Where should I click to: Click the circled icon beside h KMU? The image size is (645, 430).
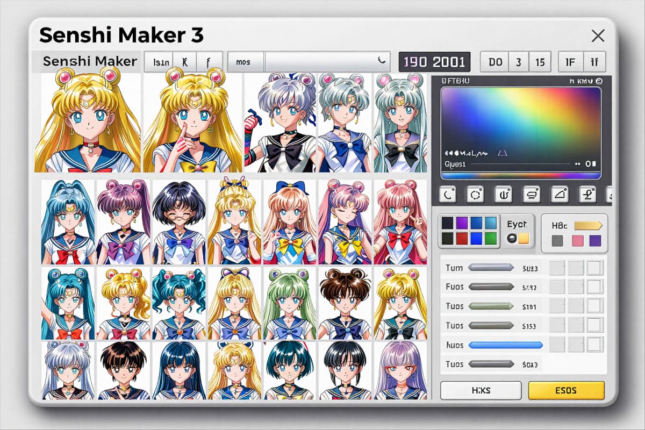(x=599, y=81)
